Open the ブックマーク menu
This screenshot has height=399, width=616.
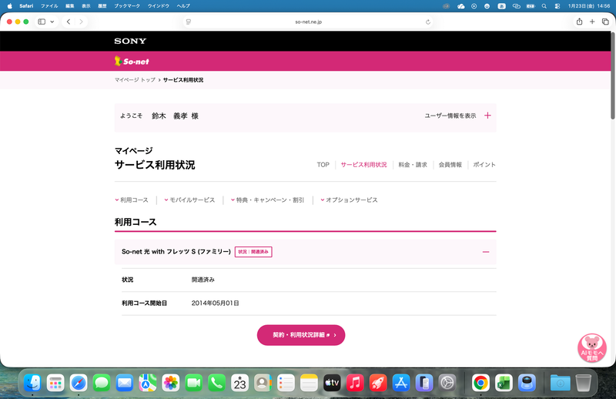tap(127, 6)
